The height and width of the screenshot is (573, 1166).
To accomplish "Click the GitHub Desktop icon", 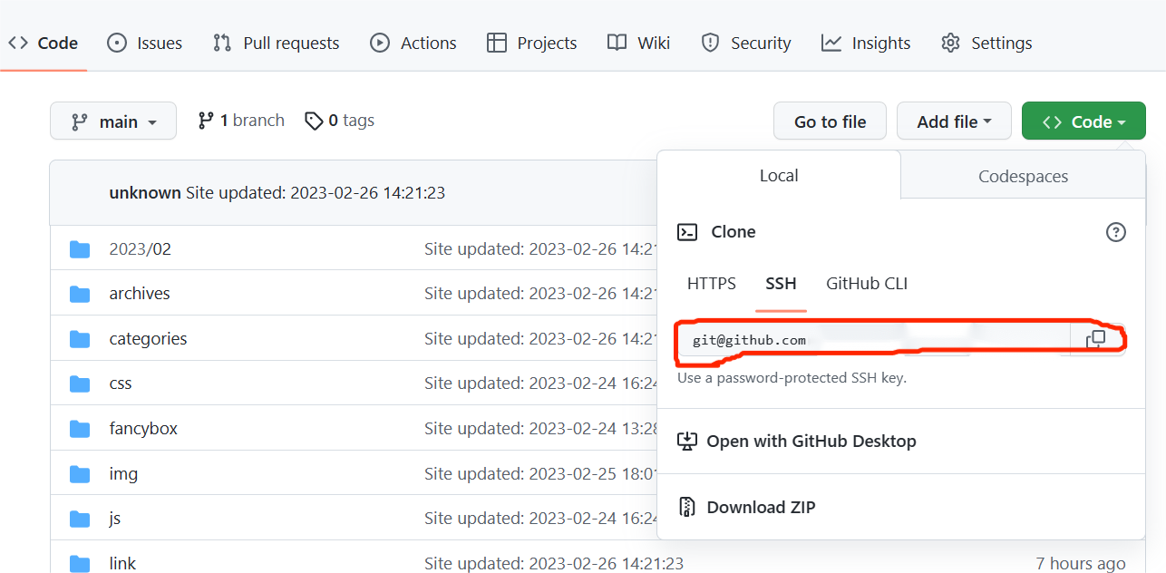I will pyautogui.click(x=687, y=442).
